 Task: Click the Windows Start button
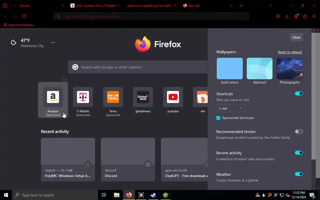click(6, 195)
